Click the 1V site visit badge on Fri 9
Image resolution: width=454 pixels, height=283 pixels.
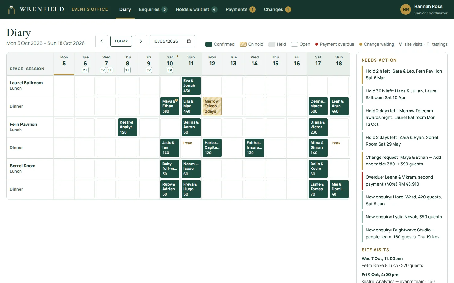pyautogui.click(x=149, y=70)
